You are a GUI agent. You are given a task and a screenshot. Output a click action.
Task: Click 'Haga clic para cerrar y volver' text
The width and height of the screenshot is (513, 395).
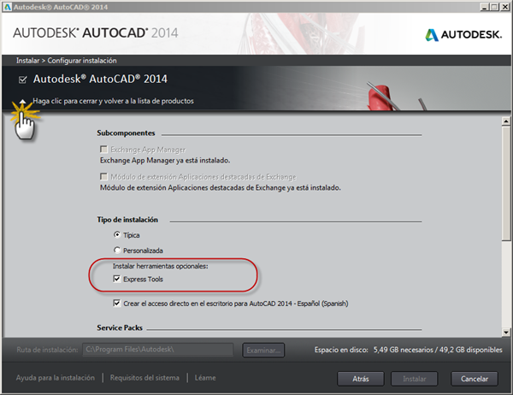[x=113, y=101]
